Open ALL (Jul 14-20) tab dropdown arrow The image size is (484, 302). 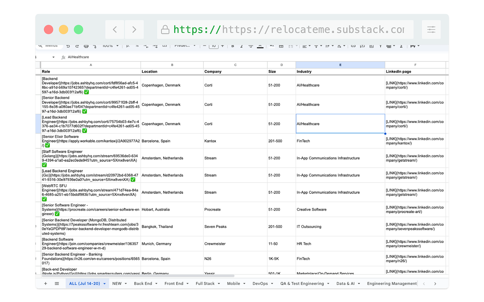click(104, 284)
